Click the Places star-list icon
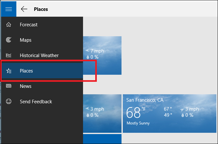The image size is (218, 144). pos(9,71)
